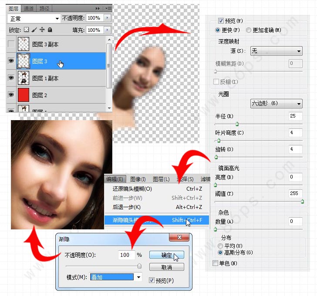Adjust the 叶片弯度(C) slider handle
317x296 pixels.
(219, 141)
